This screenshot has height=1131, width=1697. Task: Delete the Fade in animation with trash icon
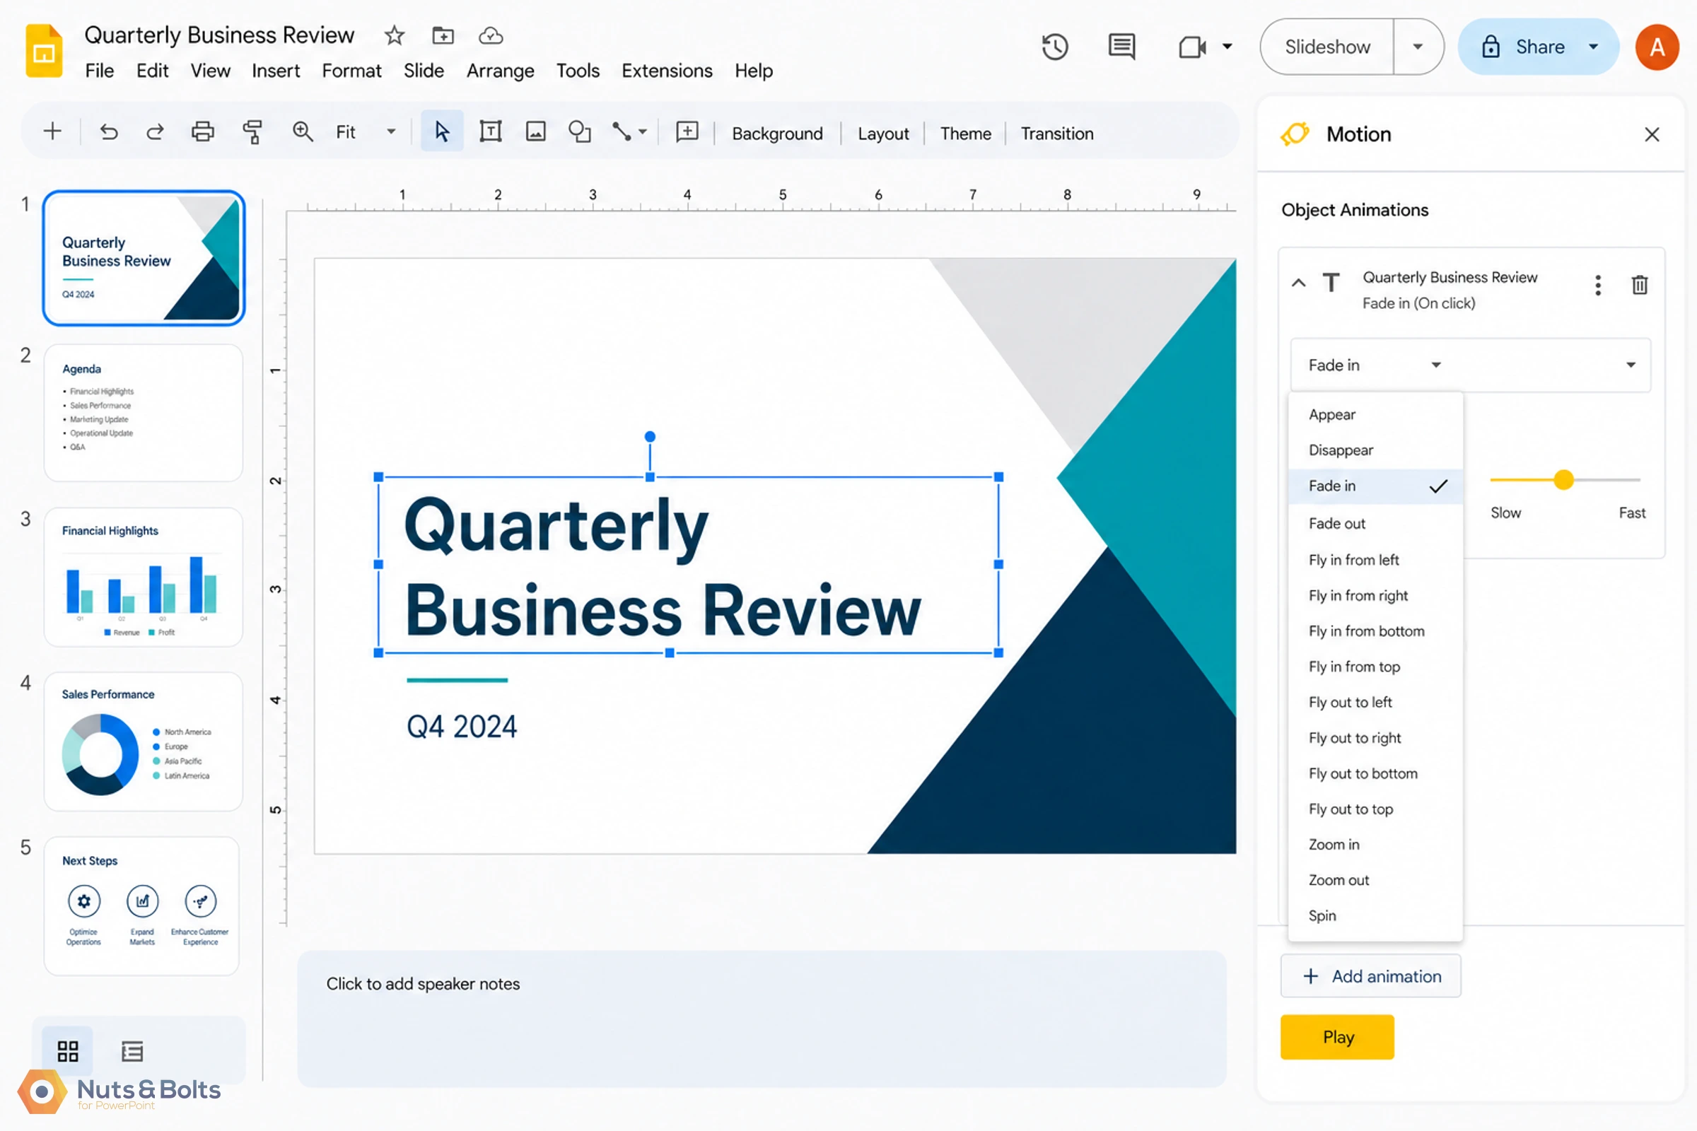(1639, 285)
